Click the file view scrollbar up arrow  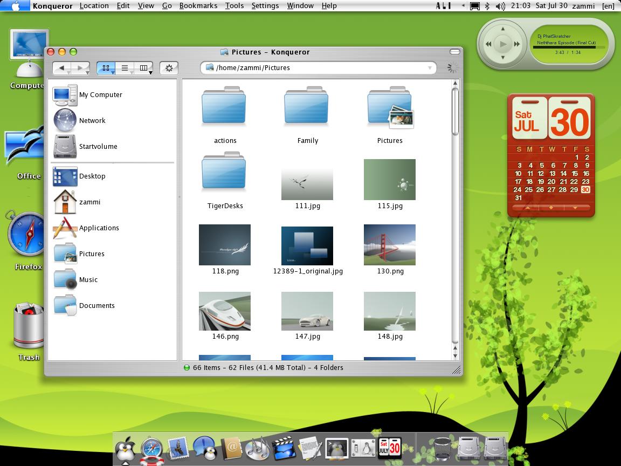pos(455,83)
